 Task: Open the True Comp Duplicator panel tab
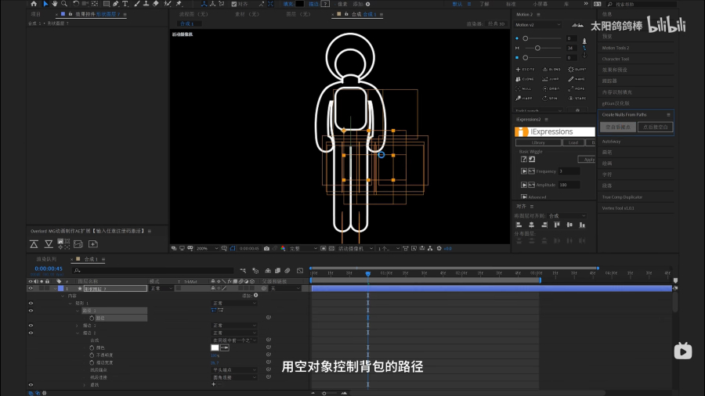(622, 197)
